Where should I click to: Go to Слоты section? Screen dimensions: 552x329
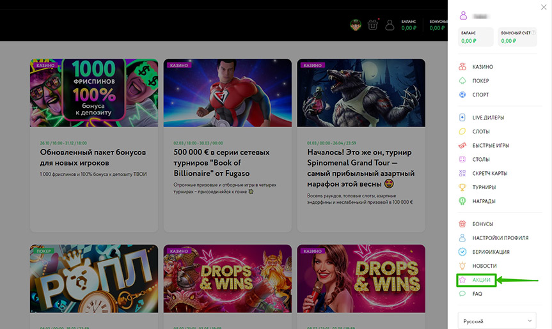pyautogui.click(x=481, y=132)
